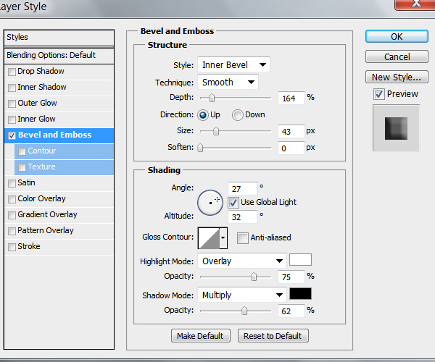Image resolution: width=435 pixels, height=362 pixels.
Task: Click the Depth slider handle
Action: click(212, 98)
